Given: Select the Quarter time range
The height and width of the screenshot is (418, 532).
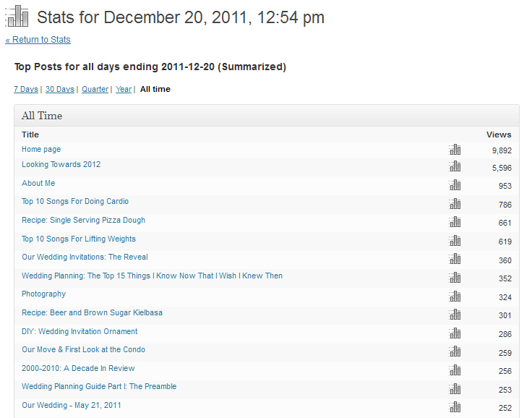Looking at the screenshot, I should click(x=95, y=90).
